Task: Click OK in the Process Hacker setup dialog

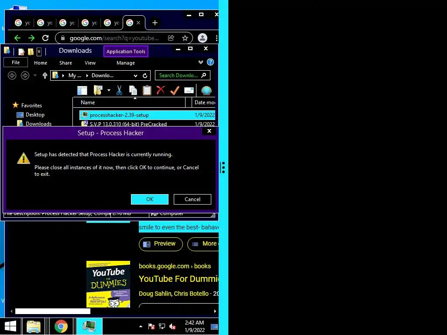Action: pos(149,199)
